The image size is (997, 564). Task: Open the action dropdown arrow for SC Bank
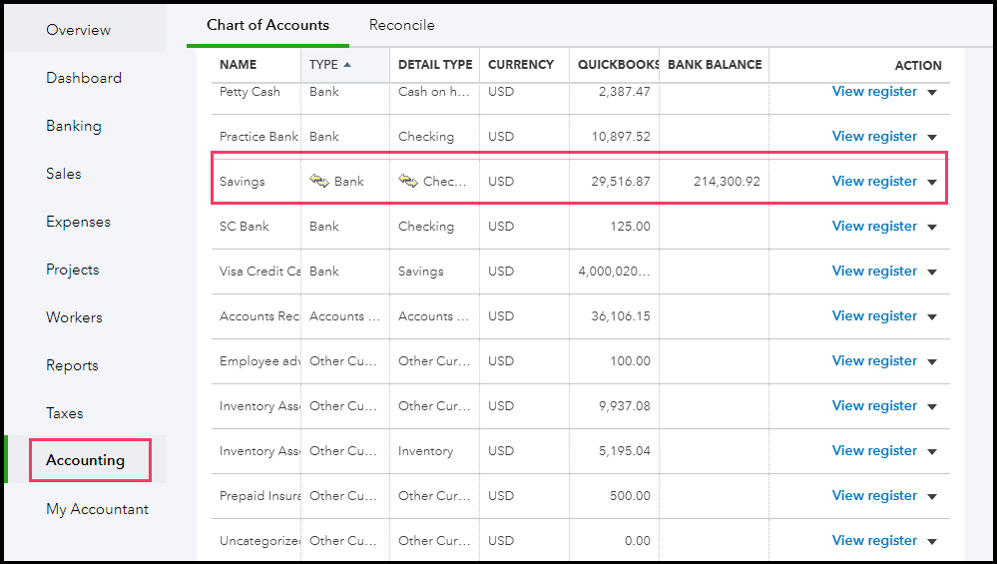click(932, 227)
